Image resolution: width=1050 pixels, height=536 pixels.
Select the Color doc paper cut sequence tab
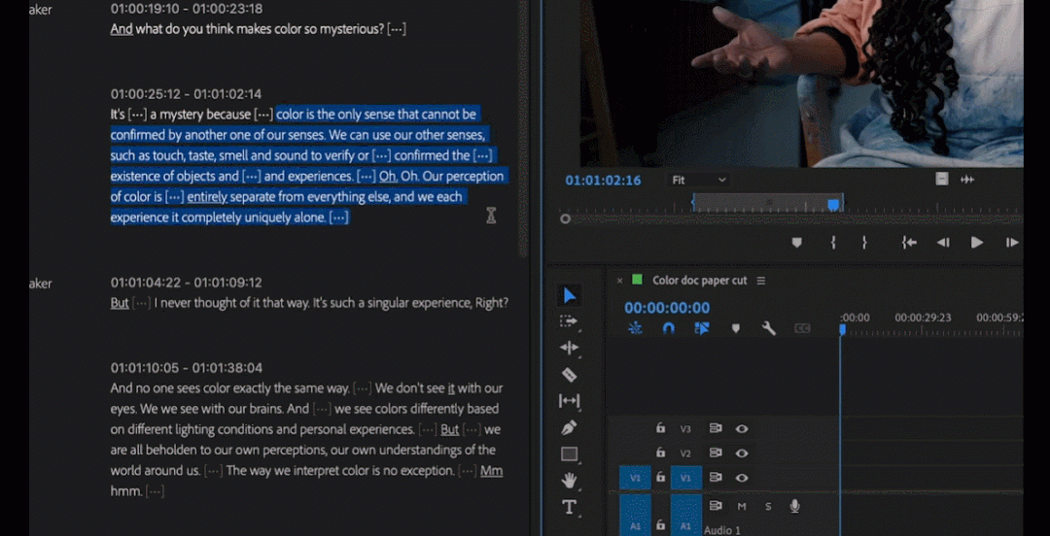(699, 281)
